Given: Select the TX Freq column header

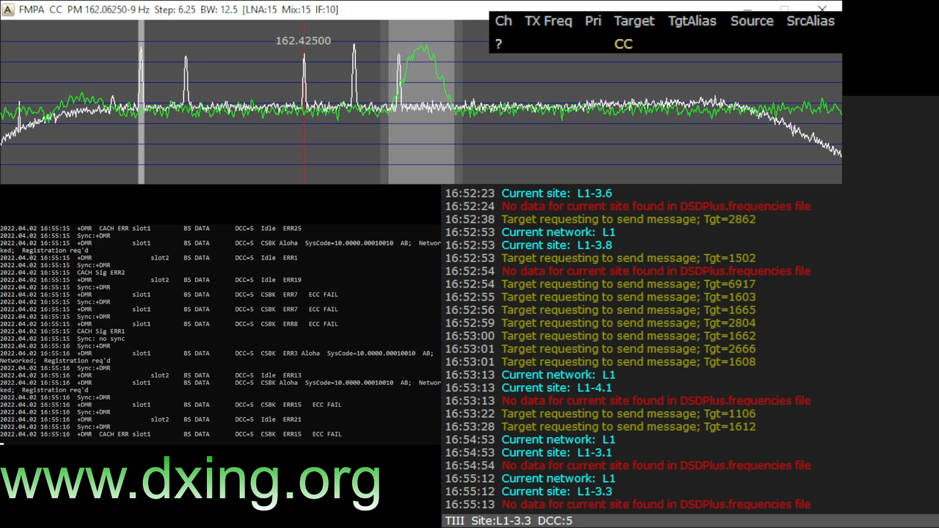Looking at the screenshot, I should 548,21.
